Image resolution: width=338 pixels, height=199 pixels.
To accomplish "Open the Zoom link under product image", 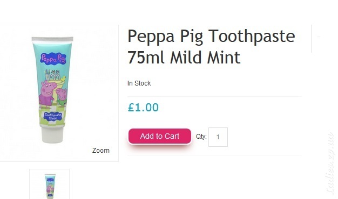I will coord(100,150).
